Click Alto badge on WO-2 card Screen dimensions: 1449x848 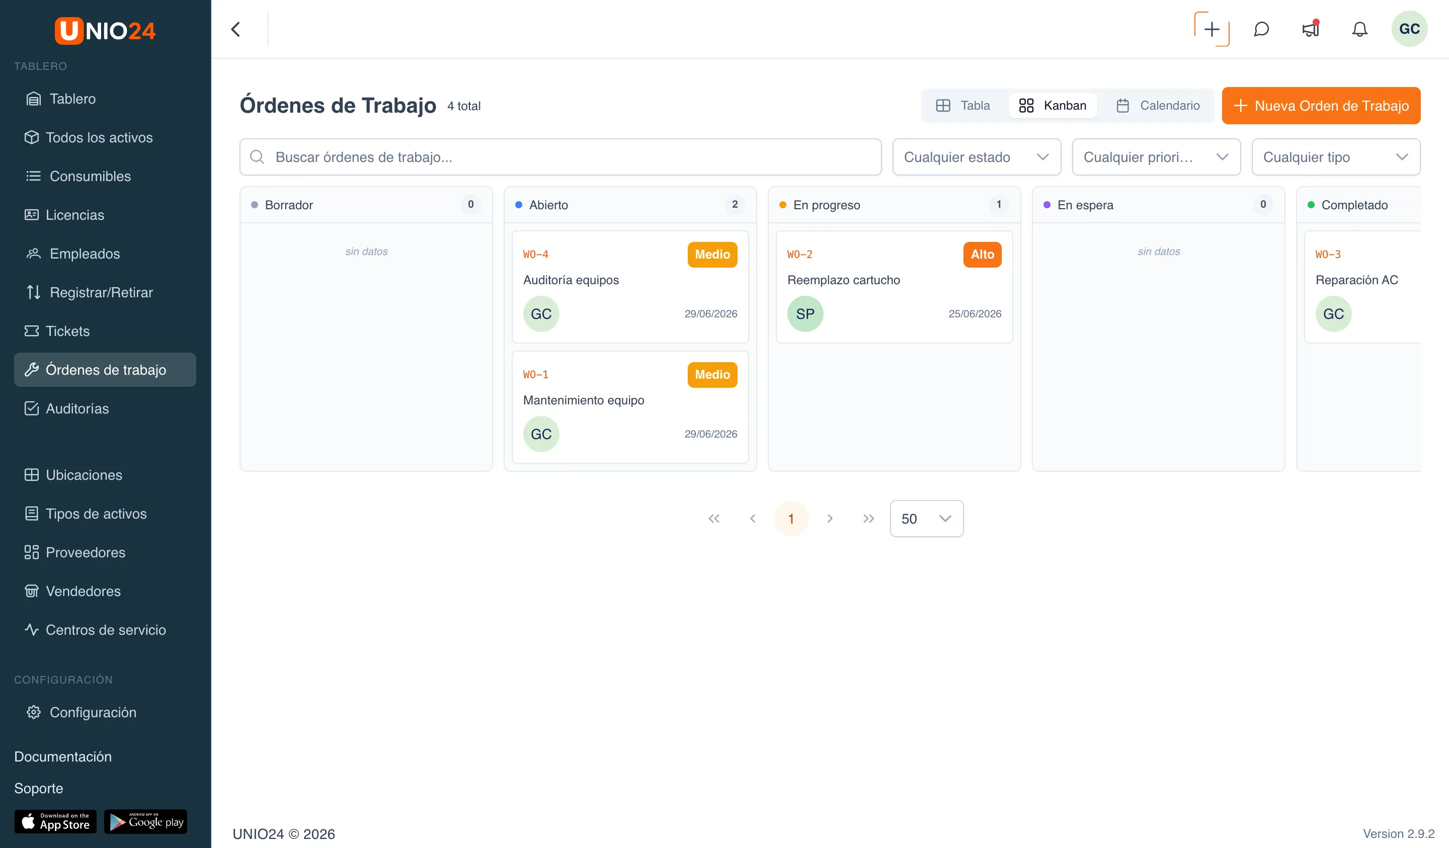(x=982, y=255)
